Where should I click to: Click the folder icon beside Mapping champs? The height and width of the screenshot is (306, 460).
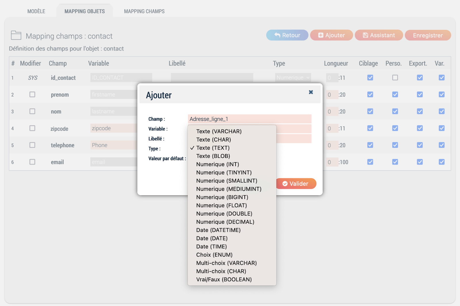click(x=16, y=35)
